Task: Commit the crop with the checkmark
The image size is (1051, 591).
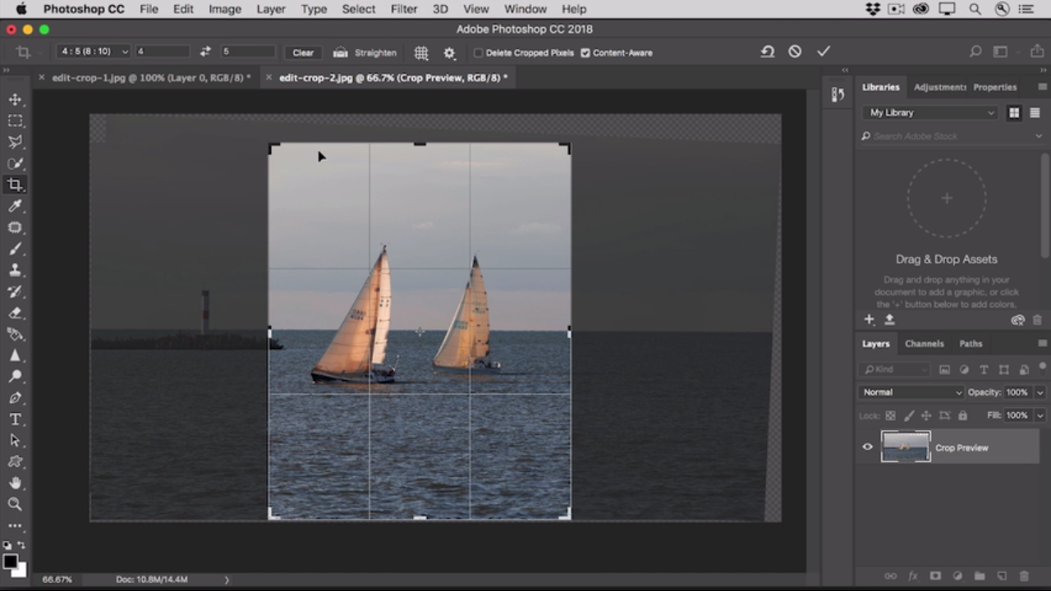Action: [x=824, y=52]
